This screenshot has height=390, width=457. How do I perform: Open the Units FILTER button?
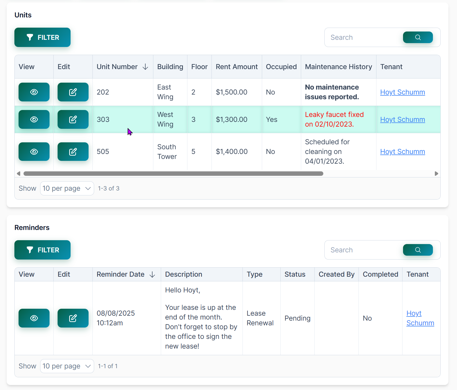[42, 37]
